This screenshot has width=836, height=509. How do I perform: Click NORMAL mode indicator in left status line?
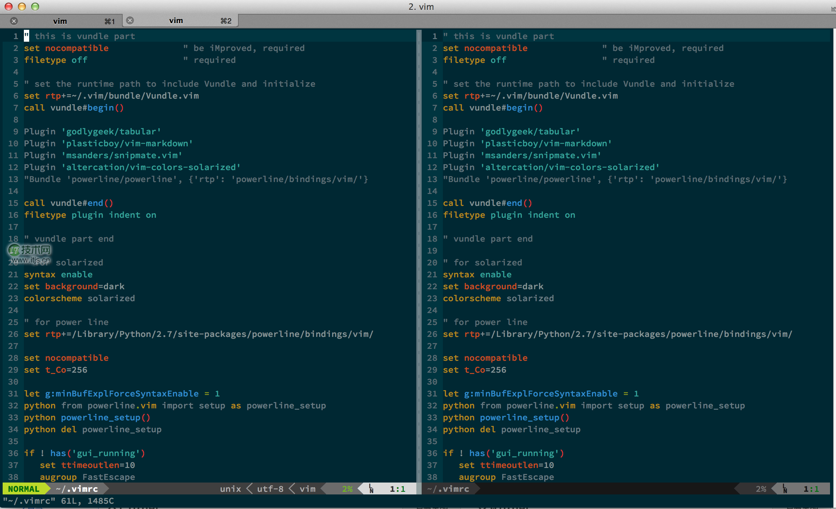click(x=24, y=489)
